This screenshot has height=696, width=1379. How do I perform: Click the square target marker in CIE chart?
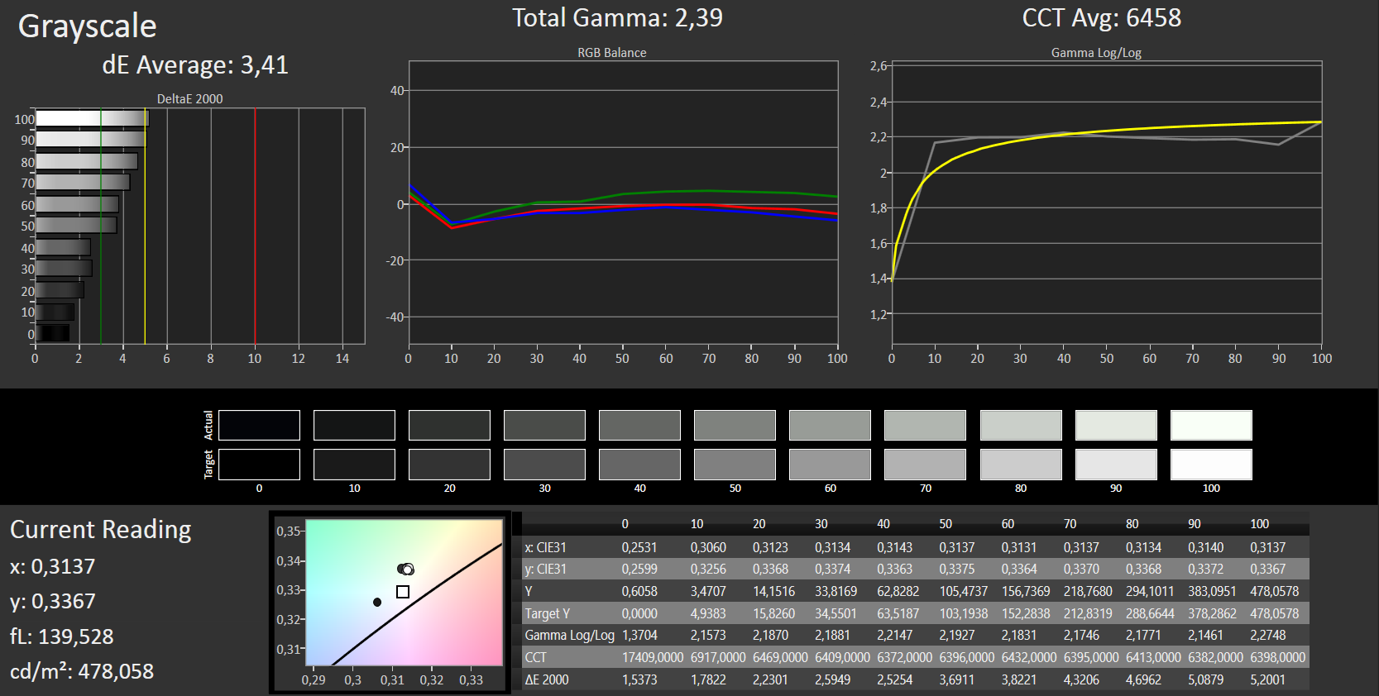[403, 592]
